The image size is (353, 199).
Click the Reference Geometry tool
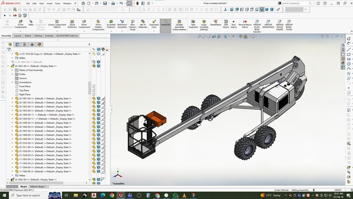pyautogui.click(x=122, y=24)
